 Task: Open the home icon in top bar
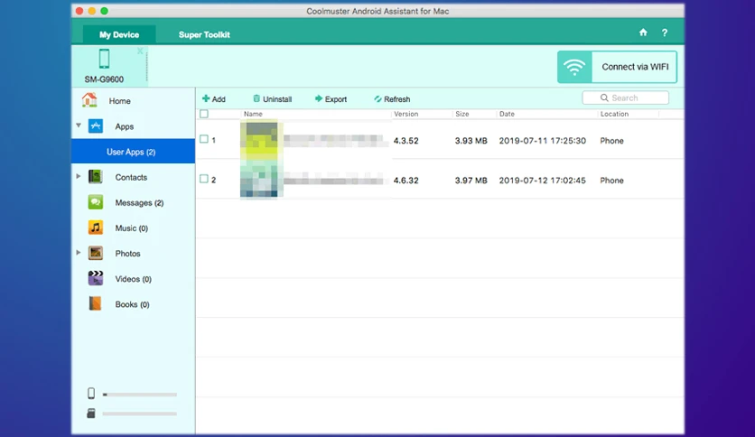(643, 33)
